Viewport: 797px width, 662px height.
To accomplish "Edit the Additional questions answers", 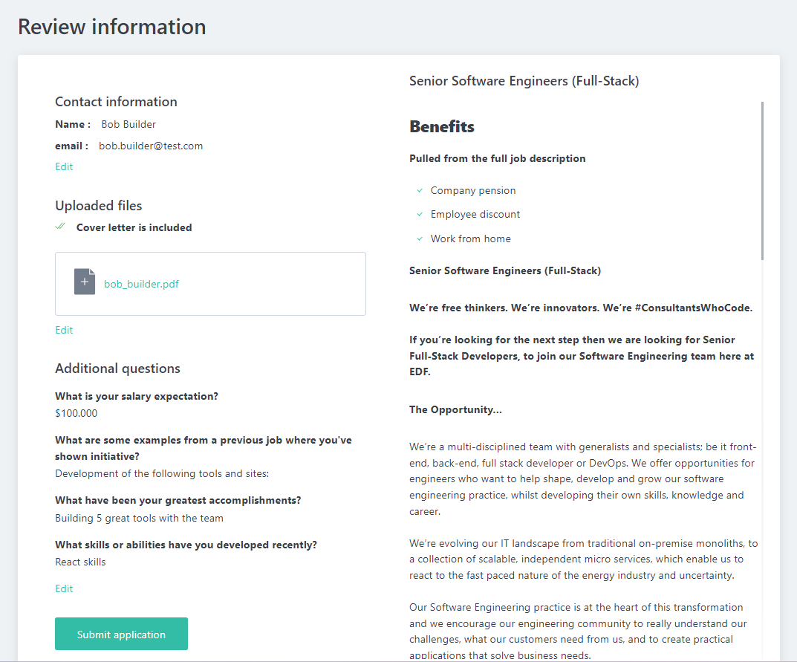I will [x=64, y=588].
